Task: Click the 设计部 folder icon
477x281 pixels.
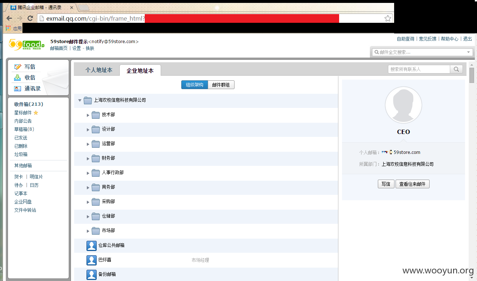Action: click(x=96, y=129)
